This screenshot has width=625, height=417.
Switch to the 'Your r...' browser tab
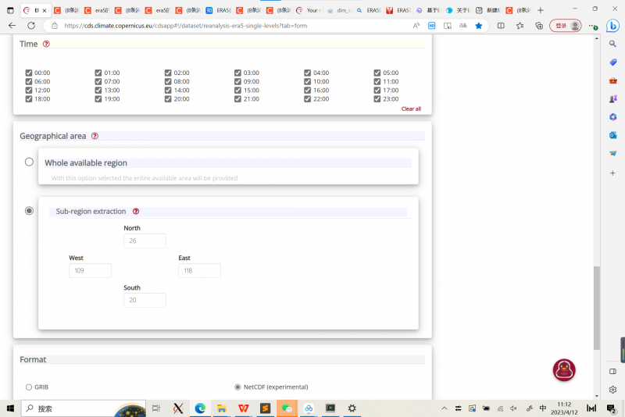pos(309,10)
